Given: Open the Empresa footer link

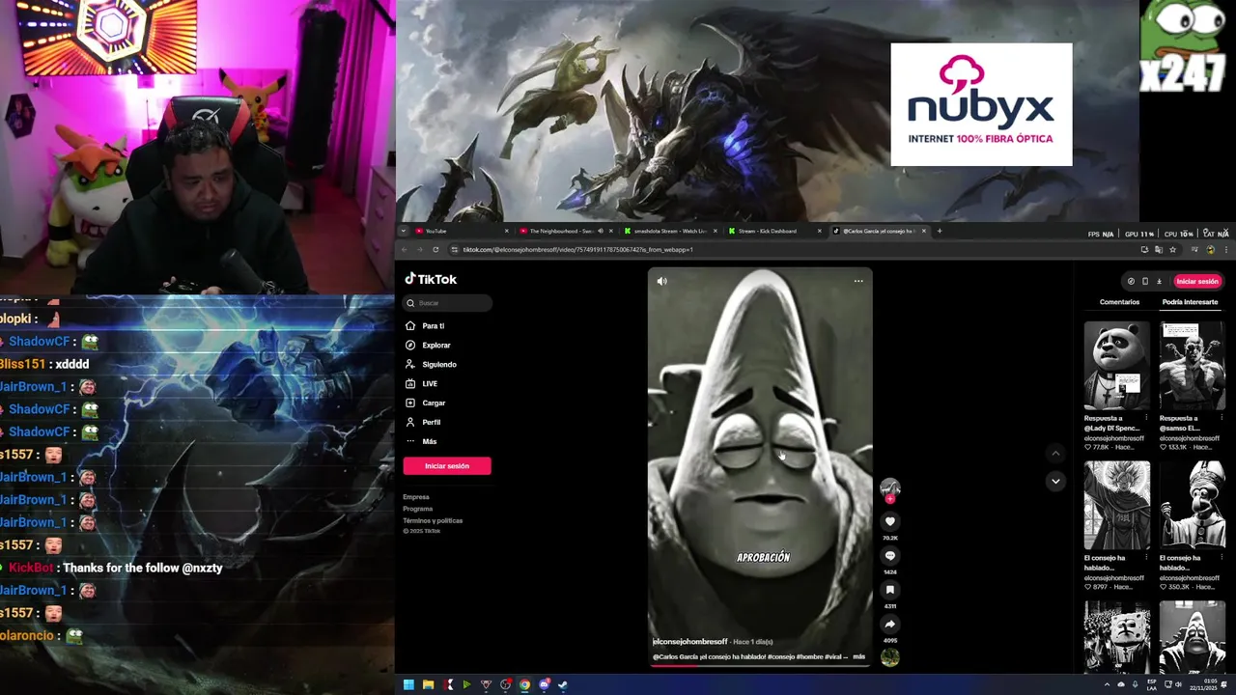Looking at the screenshot, I should (416, 497).
